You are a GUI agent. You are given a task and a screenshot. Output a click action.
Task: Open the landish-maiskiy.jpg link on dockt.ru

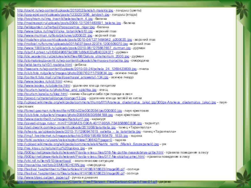65,10
